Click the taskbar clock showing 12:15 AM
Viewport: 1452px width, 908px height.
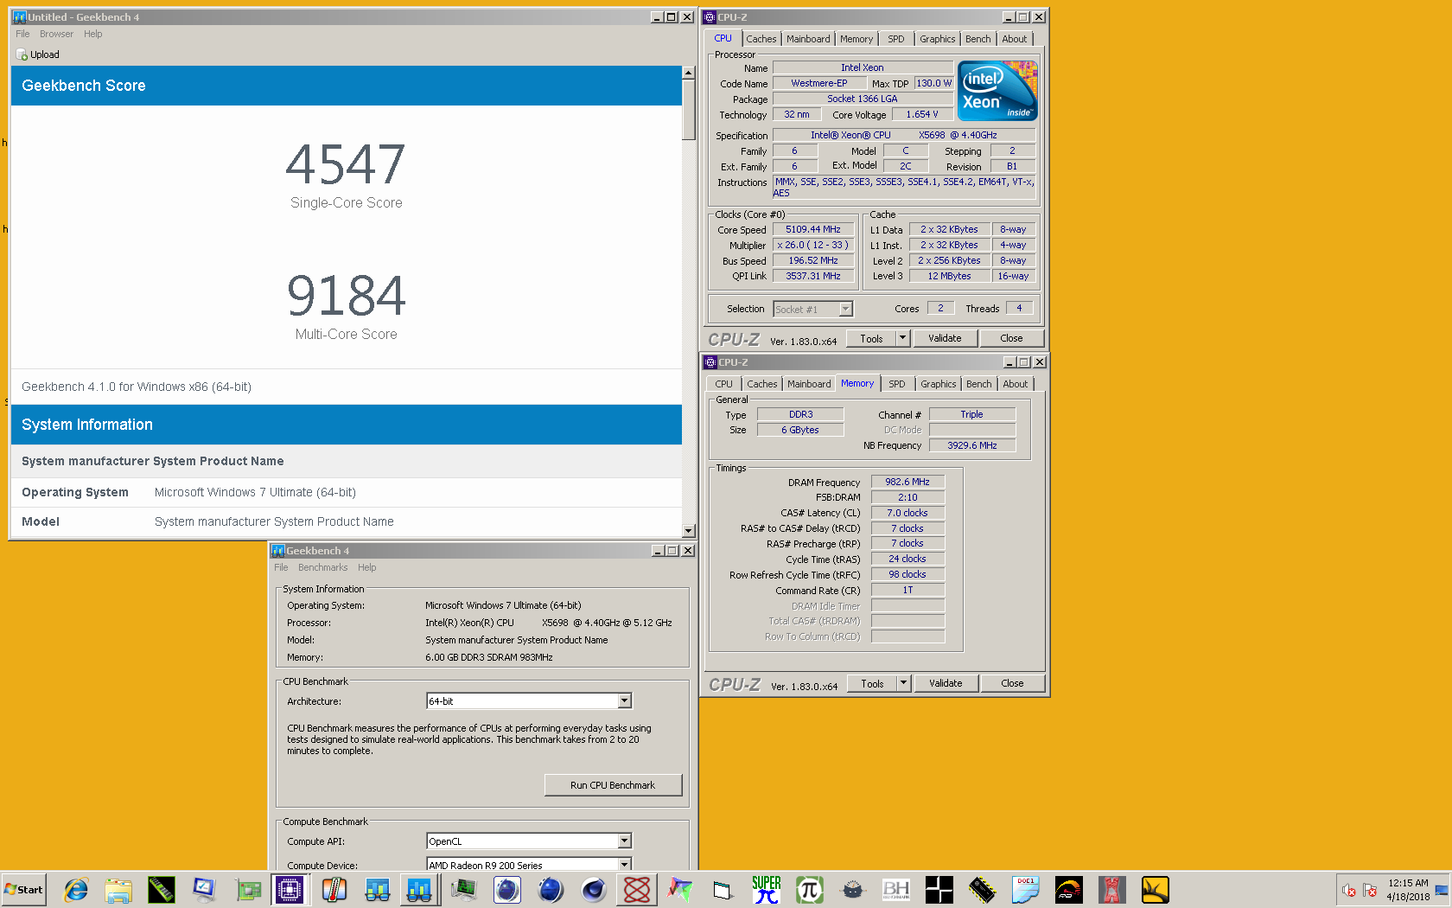[x=1408, y=890]
